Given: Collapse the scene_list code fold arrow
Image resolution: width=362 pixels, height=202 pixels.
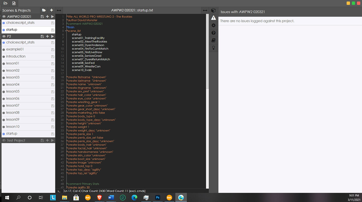Looking at the screenshot, I should tap(66, 31).
